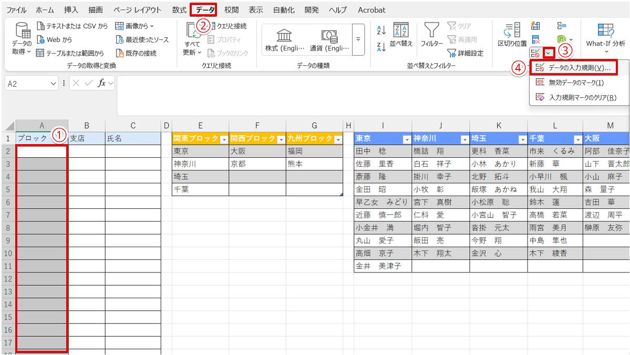630x355 pixels.
Task: Click the 詳細設定 advanced filter button
Action: pos(465,53)
